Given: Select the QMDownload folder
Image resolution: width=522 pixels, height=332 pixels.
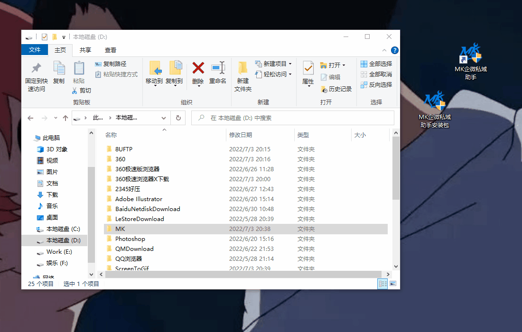Looking at the screenshot, I should coord(246,249).
